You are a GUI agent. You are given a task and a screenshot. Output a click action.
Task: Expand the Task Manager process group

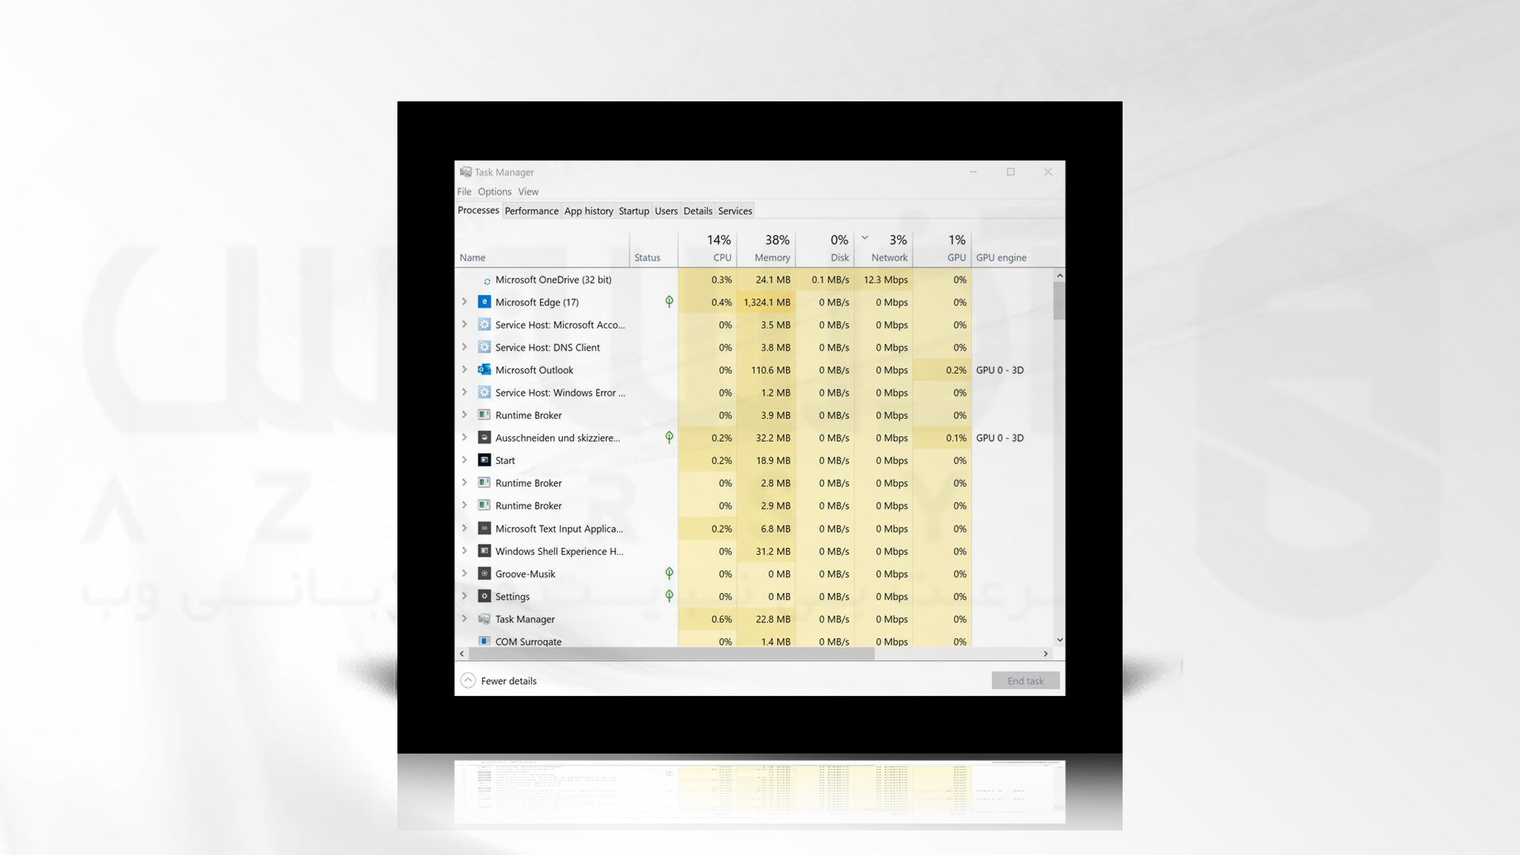coord(465,619)
